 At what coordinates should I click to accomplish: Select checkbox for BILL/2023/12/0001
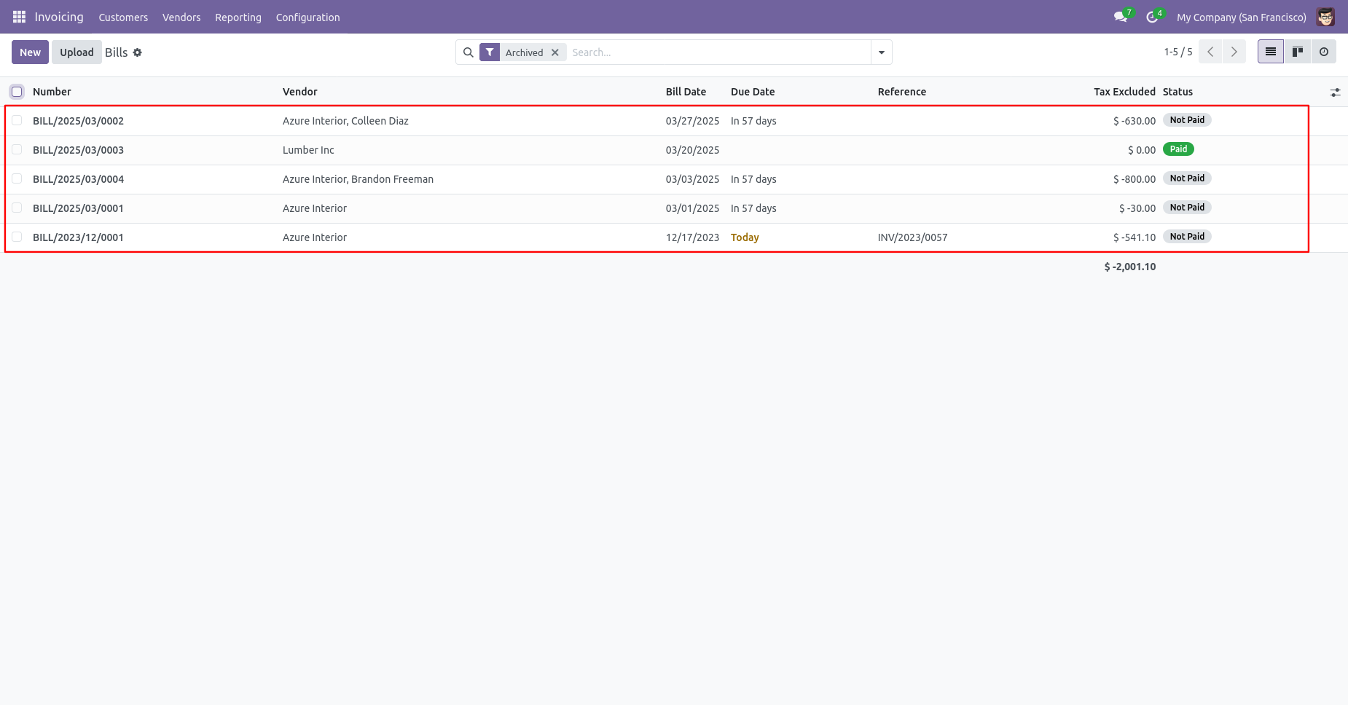[x=17, y=237]
